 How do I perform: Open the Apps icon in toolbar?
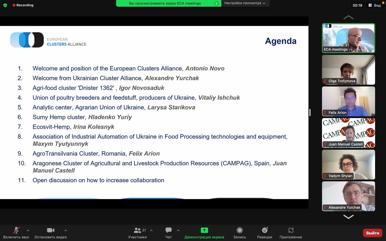291,230
